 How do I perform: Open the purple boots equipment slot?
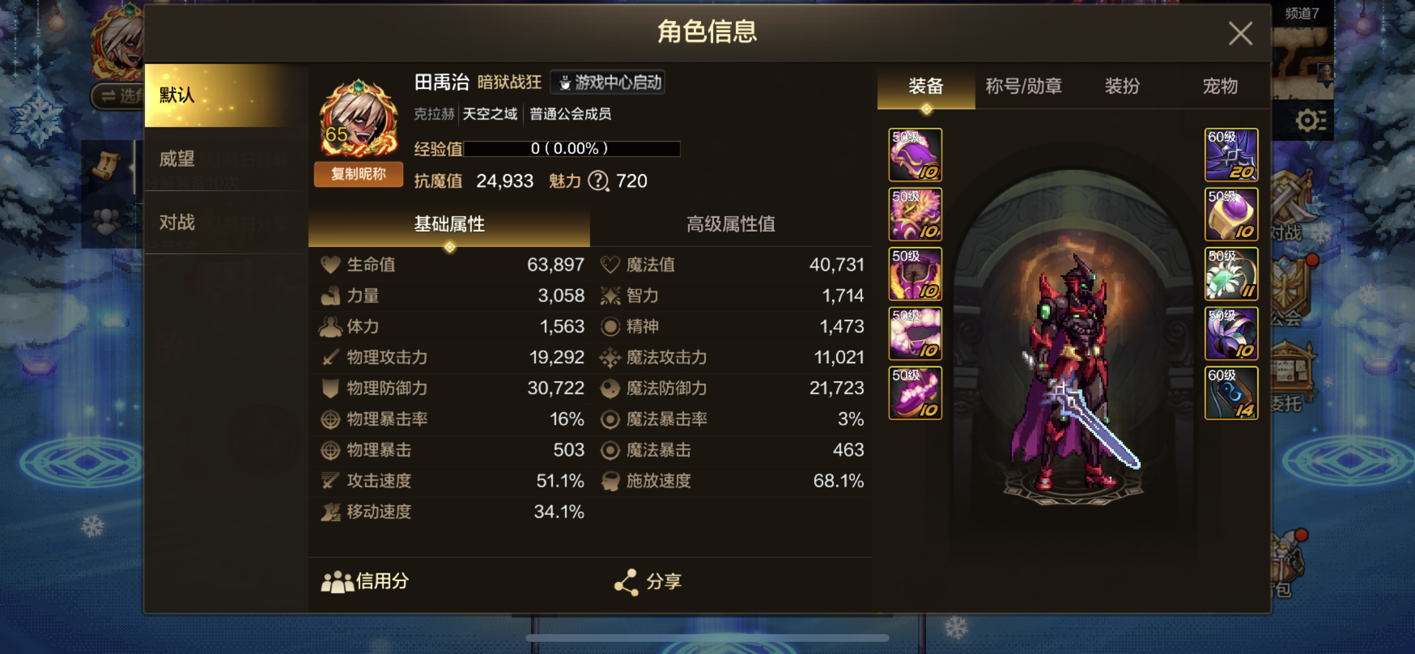pyautogui.click(x=915, y=393)
